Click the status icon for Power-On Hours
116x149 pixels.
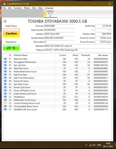(5, 81)
